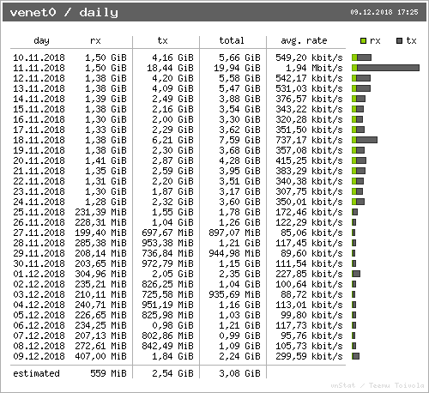
Task: Click the green rx legend swatch
Action: coord(363,41)
